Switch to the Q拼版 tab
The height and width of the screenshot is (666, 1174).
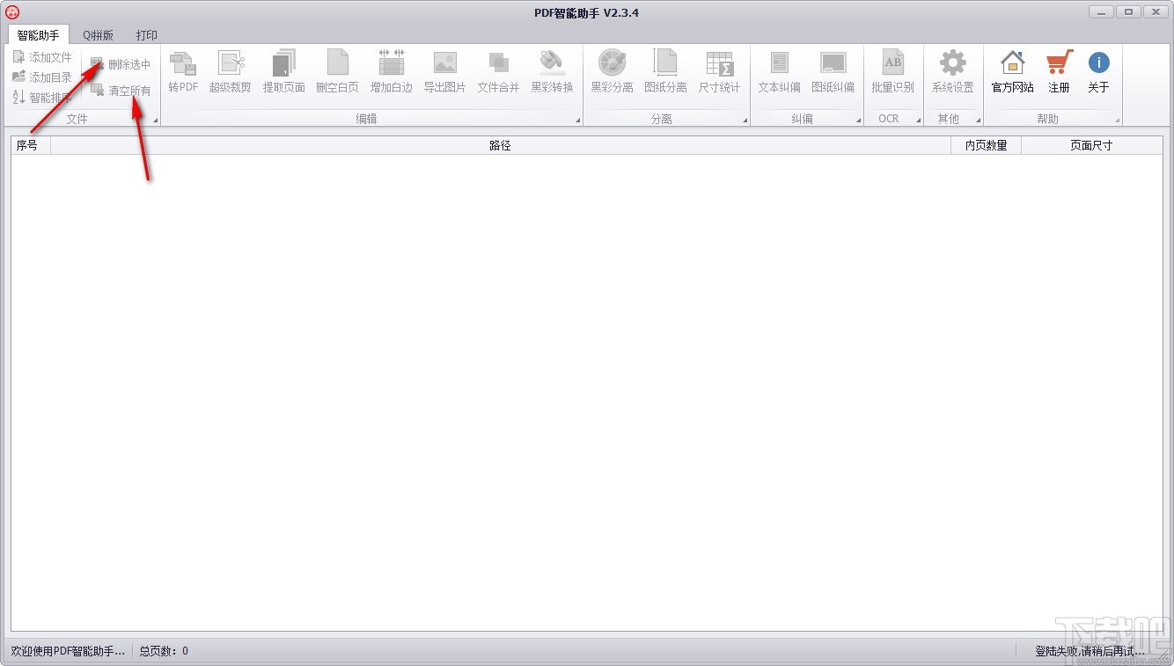click(97, 35)
